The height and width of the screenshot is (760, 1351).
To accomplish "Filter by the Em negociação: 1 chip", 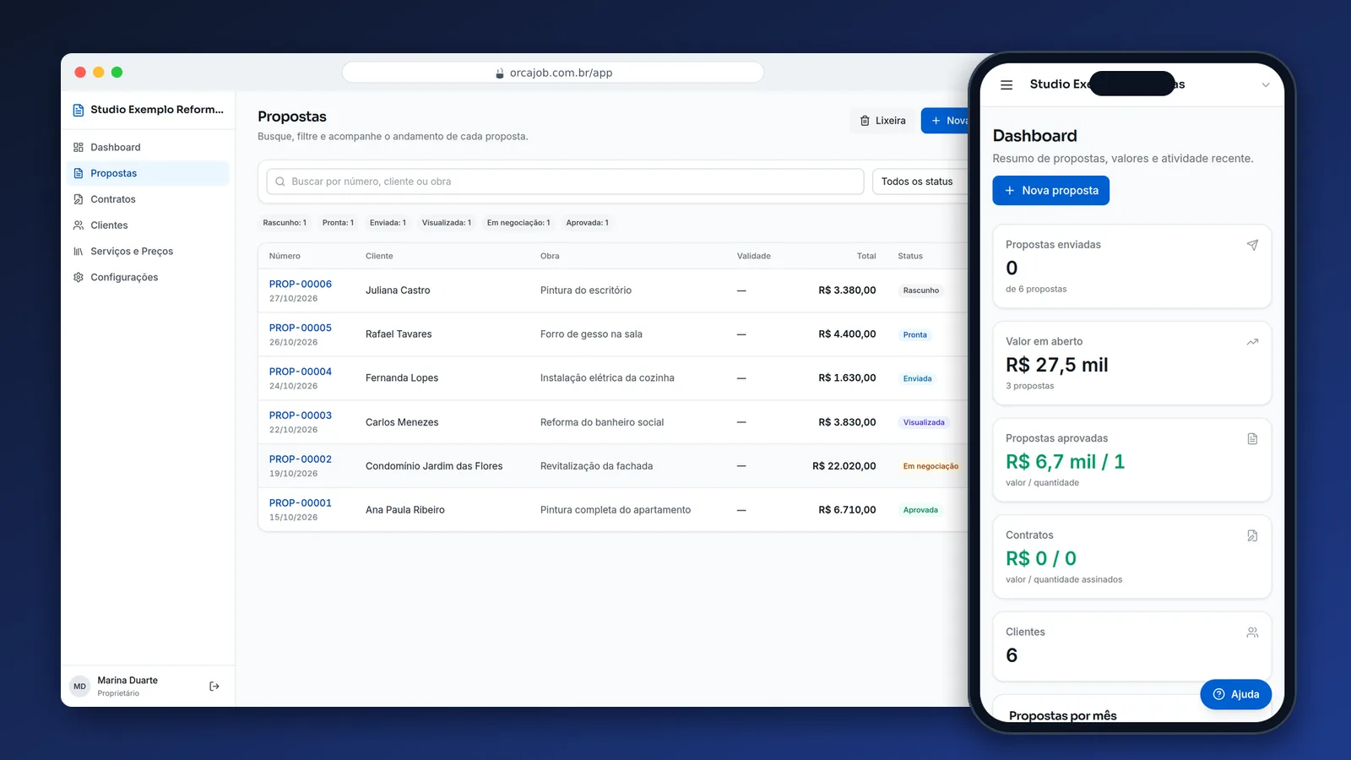I will tap(518, 223).
